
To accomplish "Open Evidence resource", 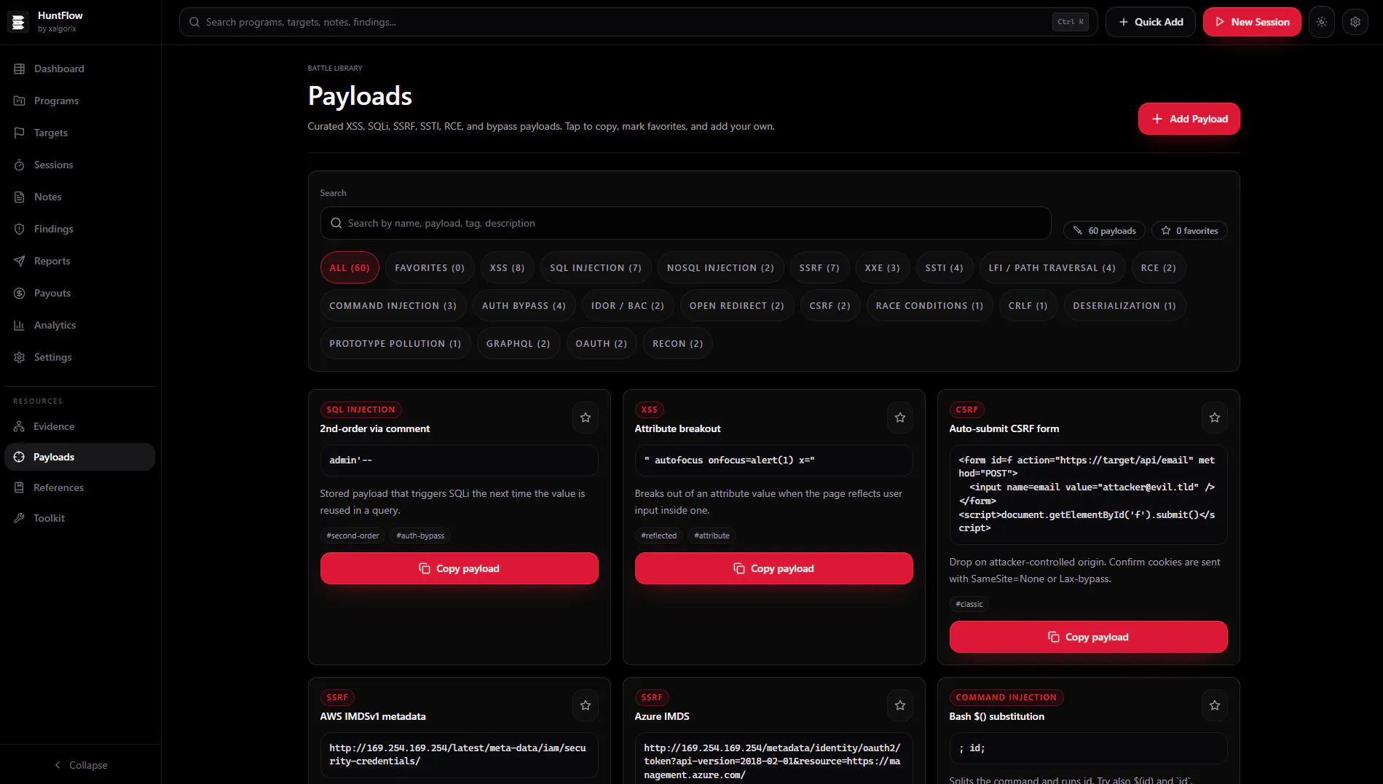I will tap(79, 426).
